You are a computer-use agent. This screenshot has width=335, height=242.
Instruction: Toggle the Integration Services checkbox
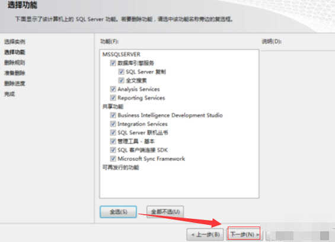pyautogui.click(x=113, y=124)
